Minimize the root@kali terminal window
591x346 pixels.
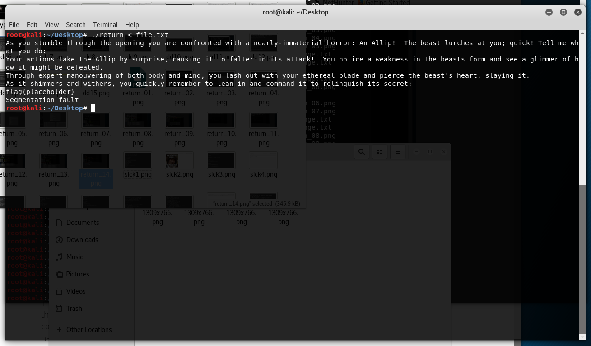(x=549, y=12)
